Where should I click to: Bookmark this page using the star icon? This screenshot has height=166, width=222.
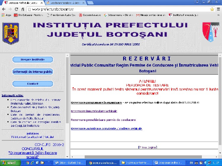point(212,9)
